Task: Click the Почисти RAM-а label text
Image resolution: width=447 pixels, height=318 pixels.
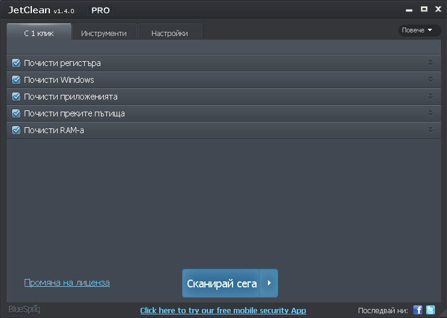Action: 54,130
